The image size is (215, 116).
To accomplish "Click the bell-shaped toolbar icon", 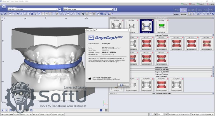I will [x=32, y=14].
